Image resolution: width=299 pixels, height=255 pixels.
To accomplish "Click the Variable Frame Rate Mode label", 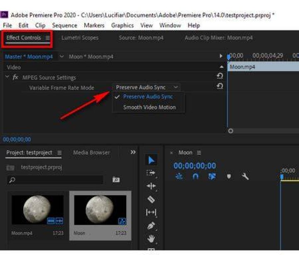I will [x=61, y=88].
